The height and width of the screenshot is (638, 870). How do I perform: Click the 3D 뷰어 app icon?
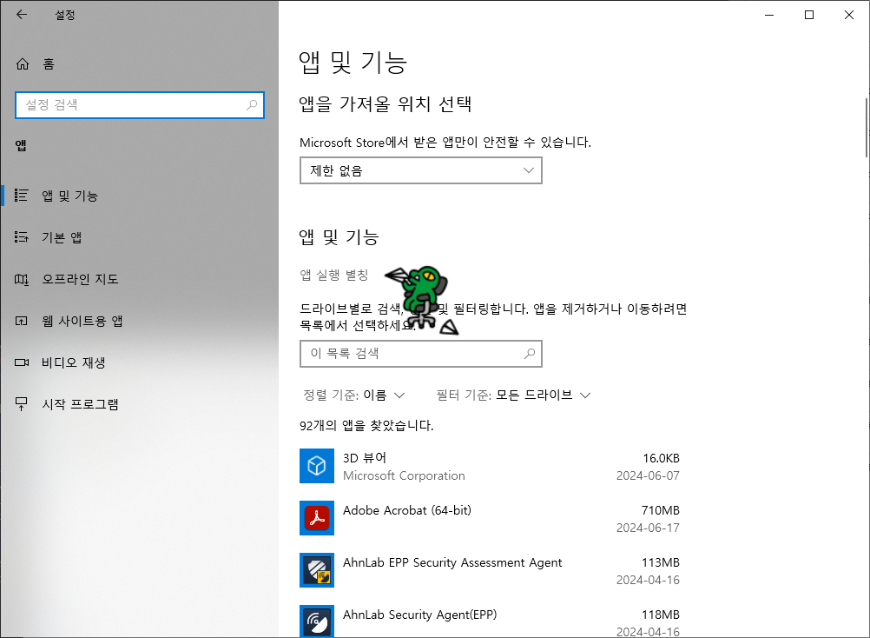click(x=317, y=466)
